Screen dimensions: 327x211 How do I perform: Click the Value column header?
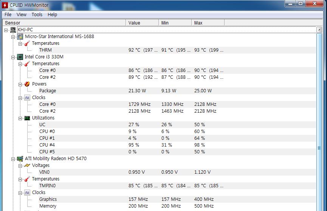click(142, 23)
